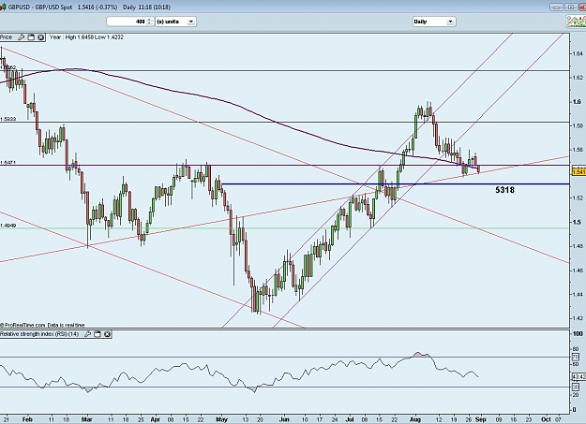The height and width of the screenshot is (424, 586).
Task: Click the 1.5471 horizontal level label
Action: click(8, 163)
